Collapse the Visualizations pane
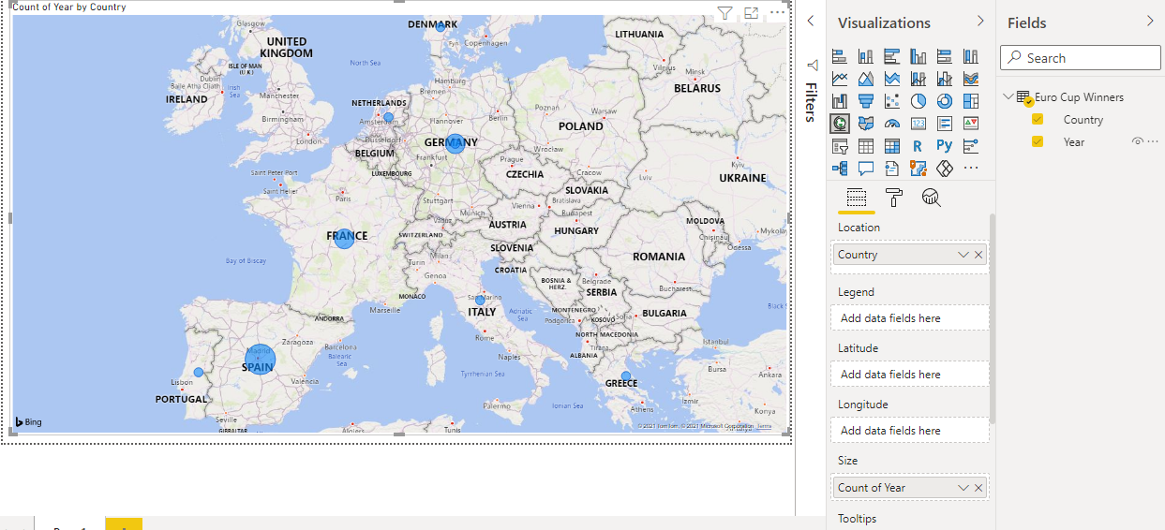1165x530 pixels. (x=980, y=21)
